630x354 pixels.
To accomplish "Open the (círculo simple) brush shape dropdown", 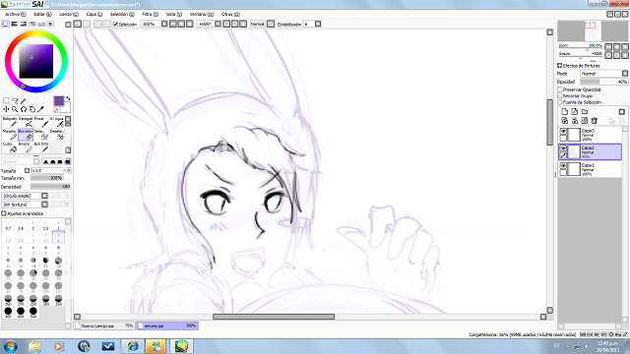I will point(44,196).
